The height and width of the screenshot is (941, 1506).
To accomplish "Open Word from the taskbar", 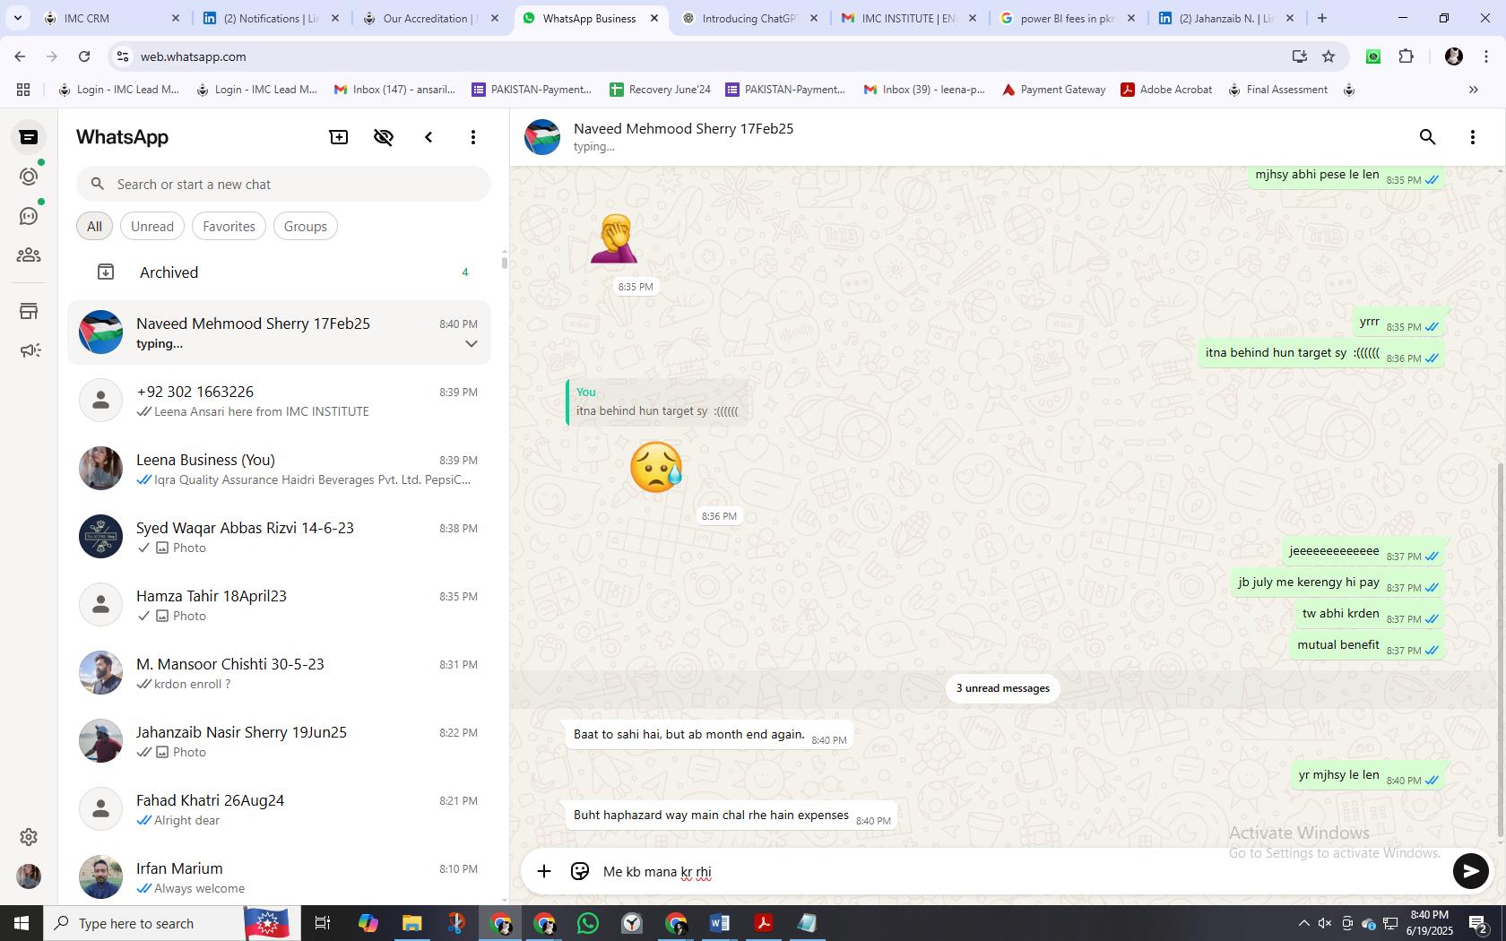I will pos(719,923).
